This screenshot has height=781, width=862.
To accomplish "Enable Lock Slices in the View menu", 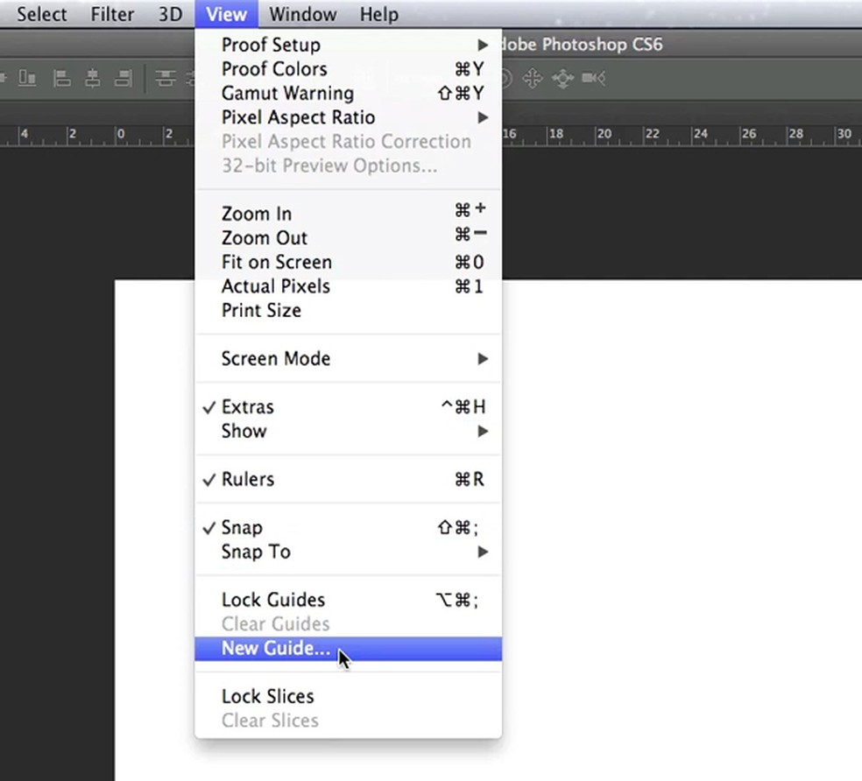I will (x=349, y=696).
